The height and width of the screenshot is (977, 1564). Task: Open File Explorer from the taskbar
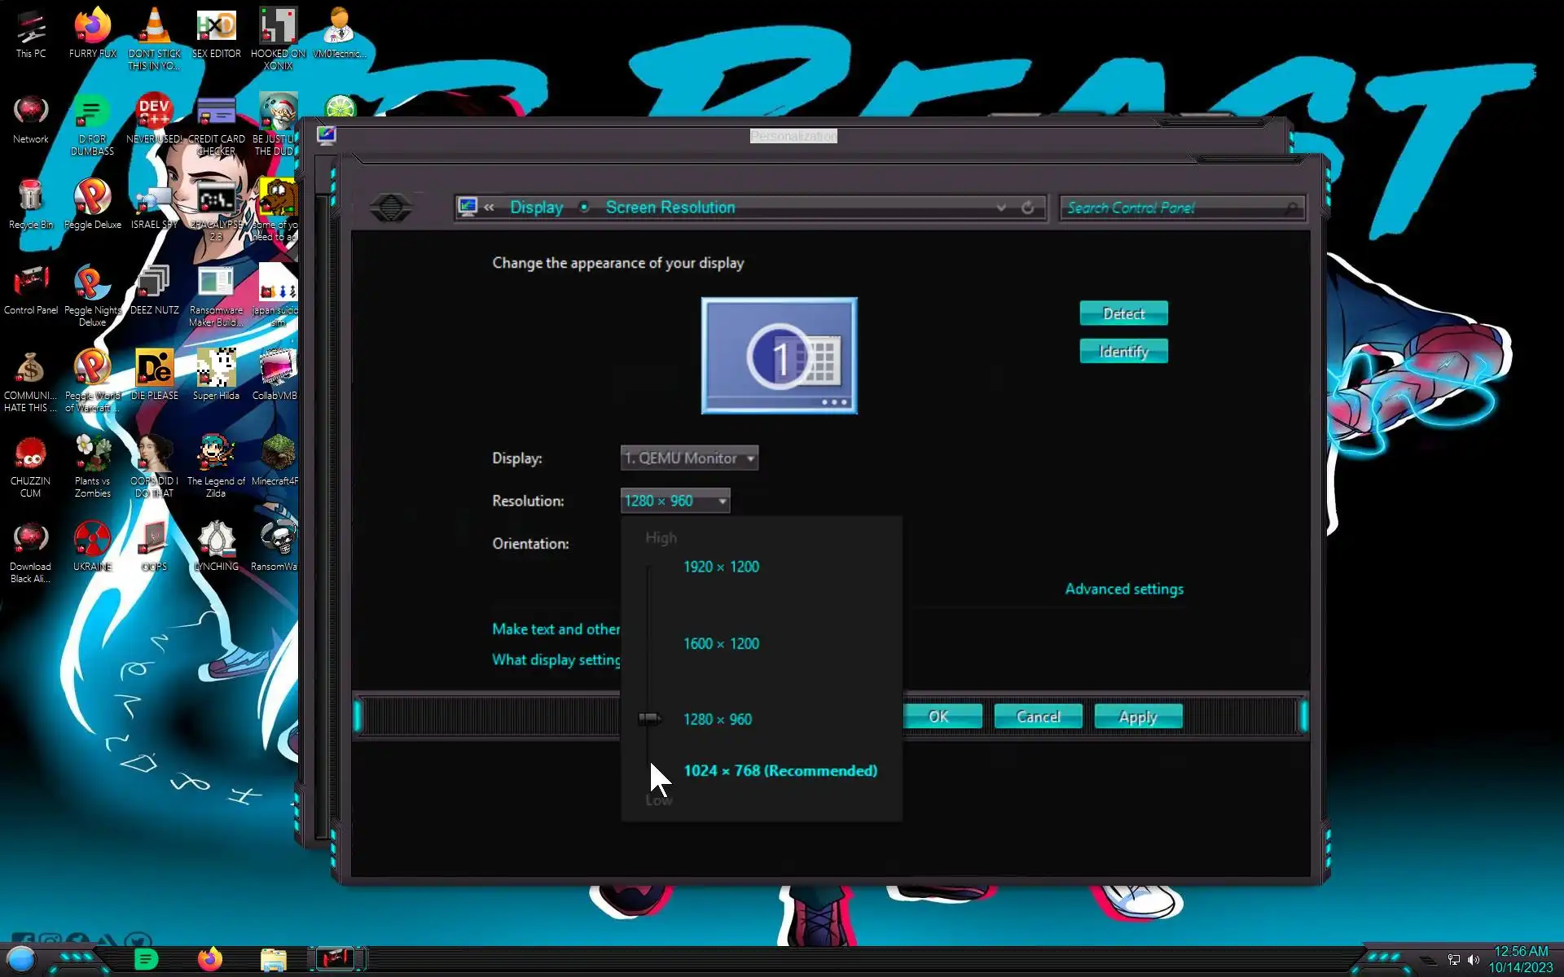pyautogui.click(x=274, y=960)
